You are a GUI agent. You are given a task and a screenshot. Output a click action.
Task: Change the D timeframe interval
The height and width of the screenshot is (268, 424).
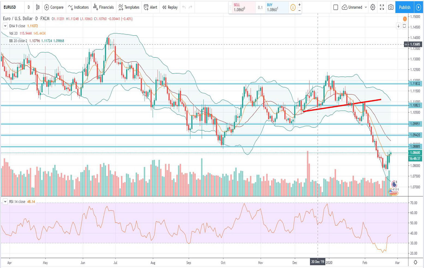(29, 7)
